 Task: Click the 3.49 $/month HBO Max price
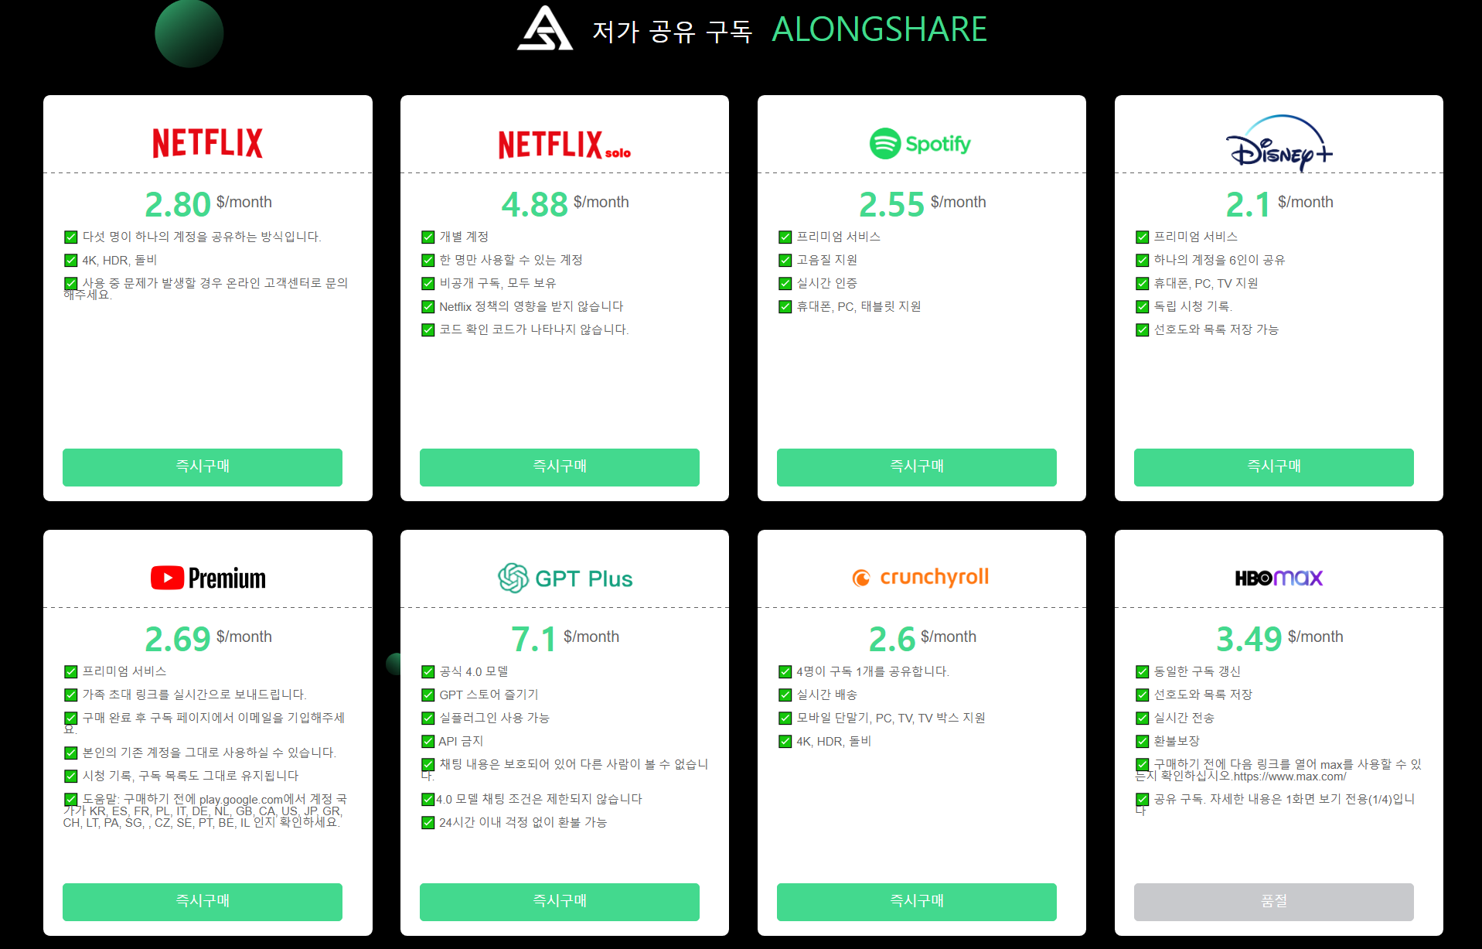1279,638
